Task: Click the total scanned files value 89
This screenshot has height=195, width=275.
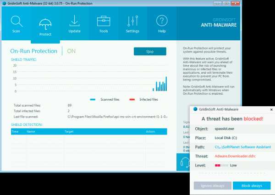Action: coord(70,105)
